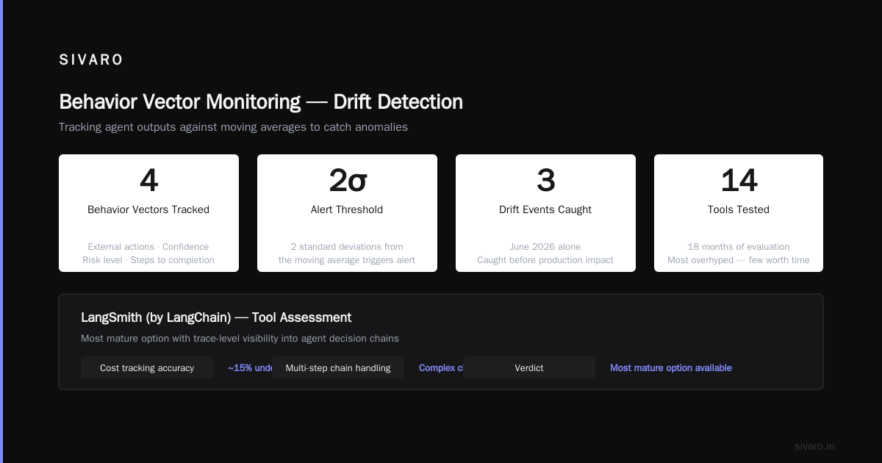882x463 pixels.
Task: Open the sivaro.in footer link
Action: (x=814, y=446)
